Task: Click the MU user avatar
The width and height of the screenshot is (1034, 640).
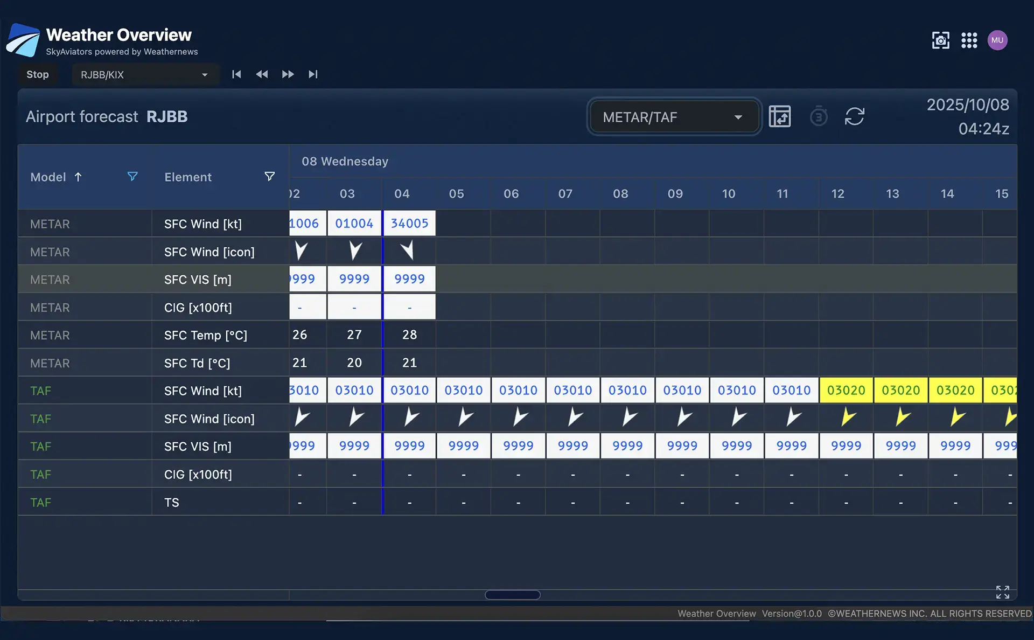Action: pos(997,40)
